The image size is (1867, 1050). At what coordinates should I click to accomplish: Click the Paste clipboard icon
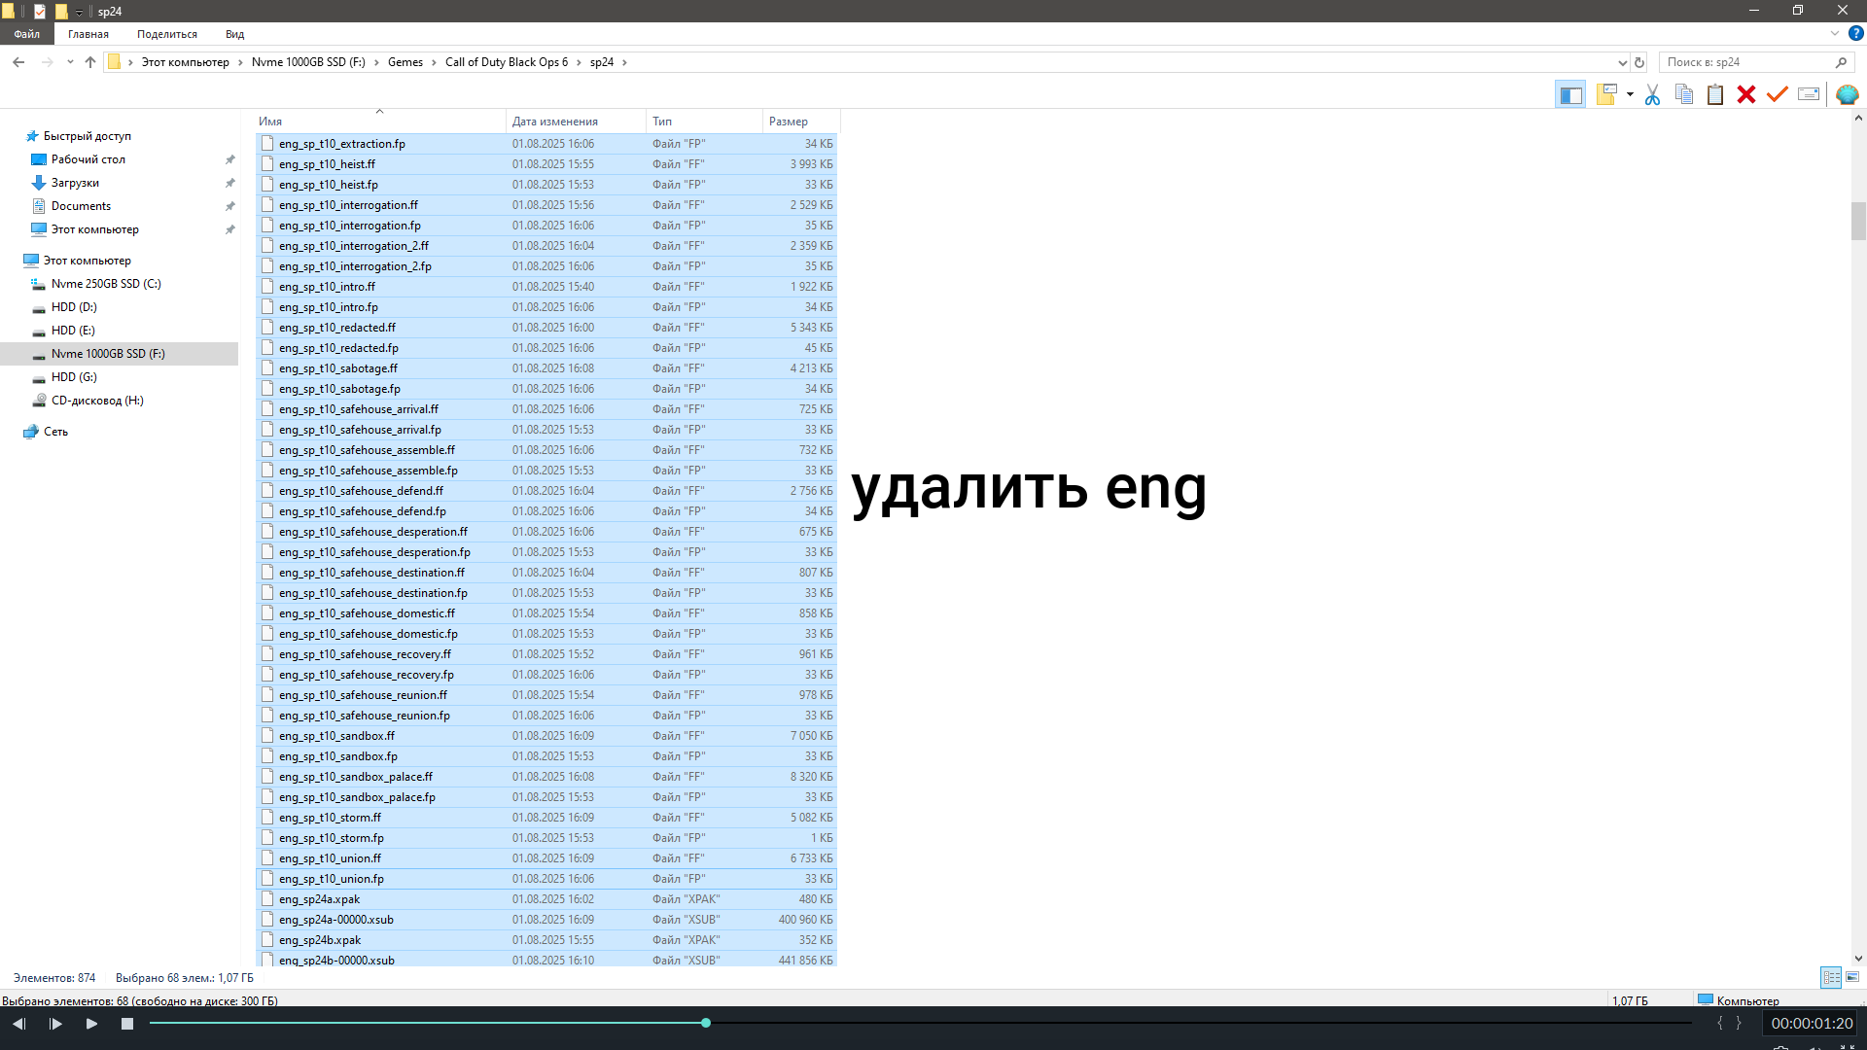click(x=1714, y=94)
